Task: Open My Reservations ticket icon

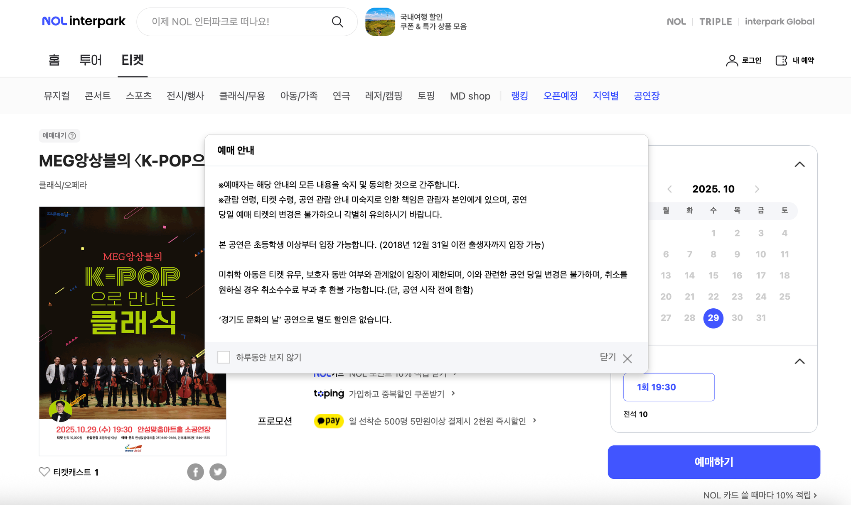Action: (x=781, y=61)
